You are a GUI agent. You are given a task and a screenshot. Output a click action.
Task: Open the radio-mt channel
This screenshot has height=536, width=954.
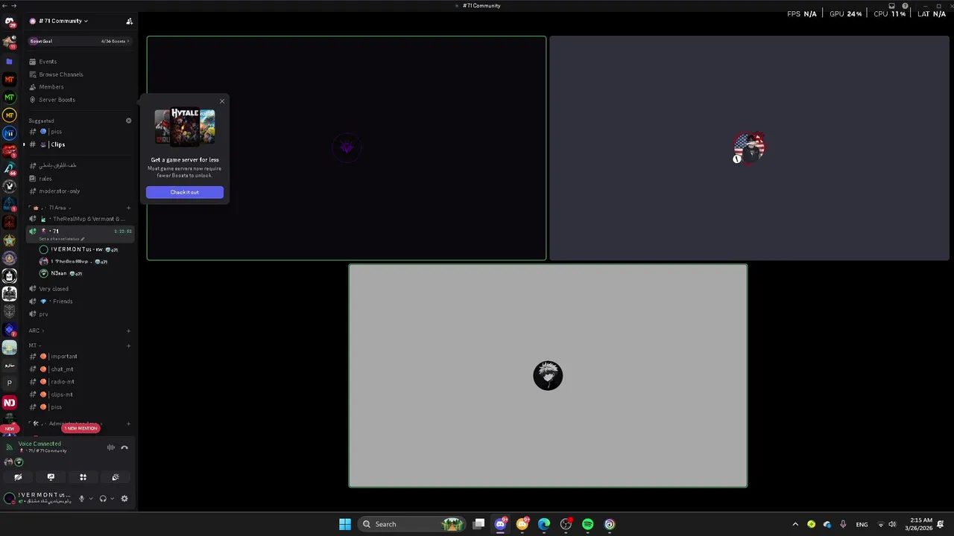point(80,382)
